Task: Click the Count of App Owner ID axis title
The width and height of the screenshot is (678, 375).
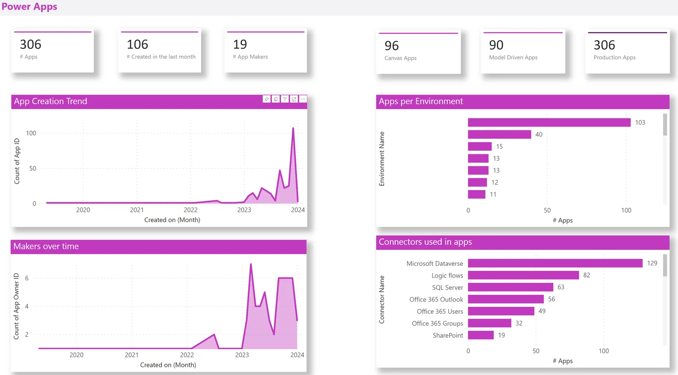Action: (16, 306)
